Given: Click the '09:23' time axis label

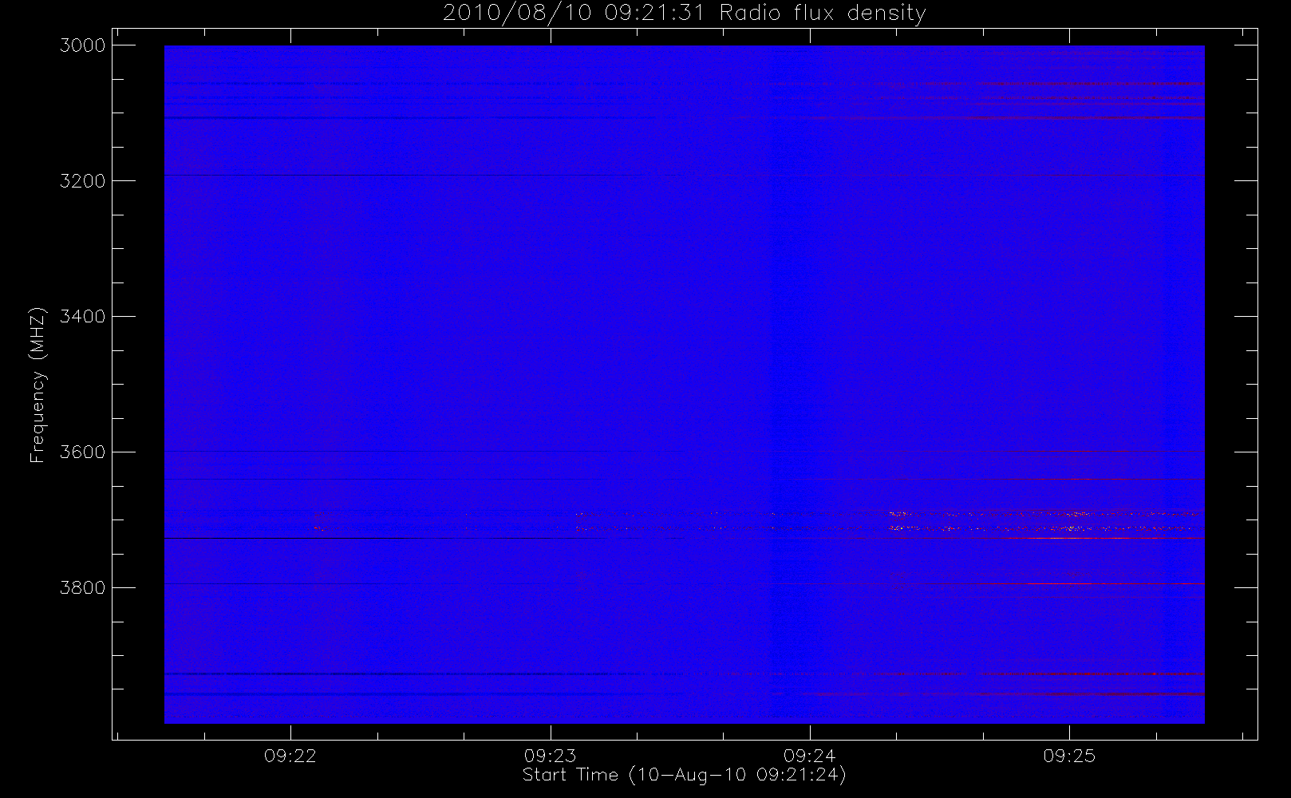Looking at the screenshot, I should pos(550,756).
